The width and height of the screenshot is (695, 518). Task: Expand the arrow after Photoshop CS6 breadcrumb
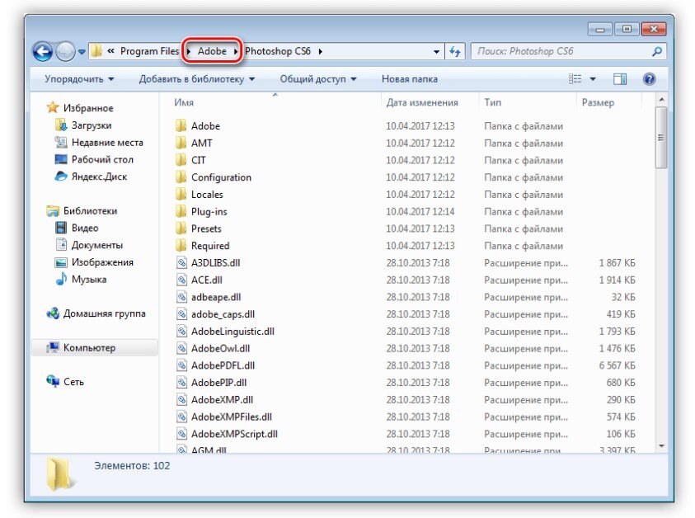pyautogui.click(x=320, y=51)
